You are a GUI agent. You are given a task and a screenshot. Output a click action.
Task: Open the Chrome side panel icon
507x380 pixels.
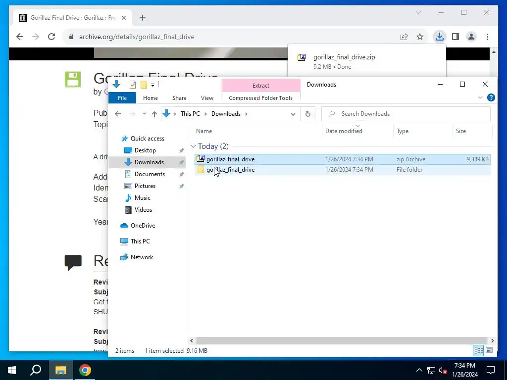(x=456, y=37)
